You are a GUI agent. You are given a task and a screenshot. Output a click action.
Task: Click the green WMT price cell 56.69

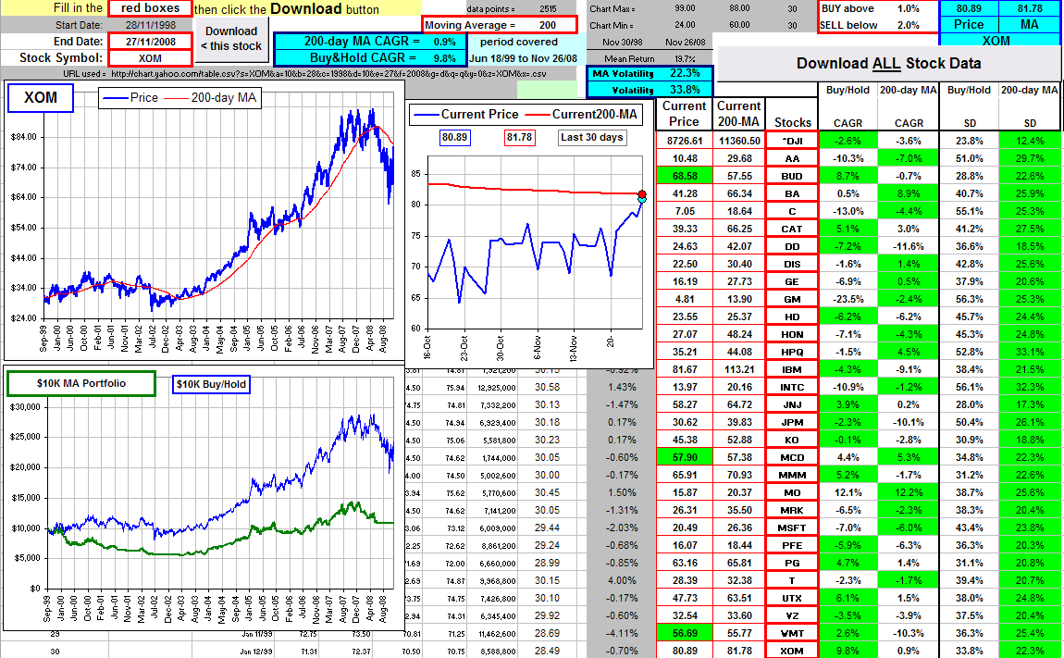pos(684,634)
